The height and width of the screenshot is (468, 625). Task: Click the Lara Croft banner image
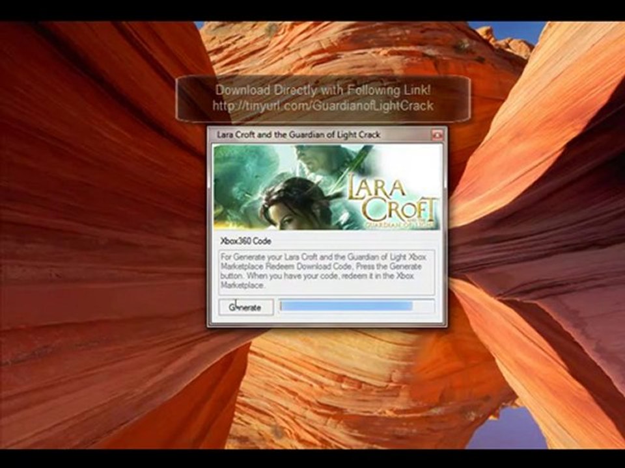click(327, 187)
